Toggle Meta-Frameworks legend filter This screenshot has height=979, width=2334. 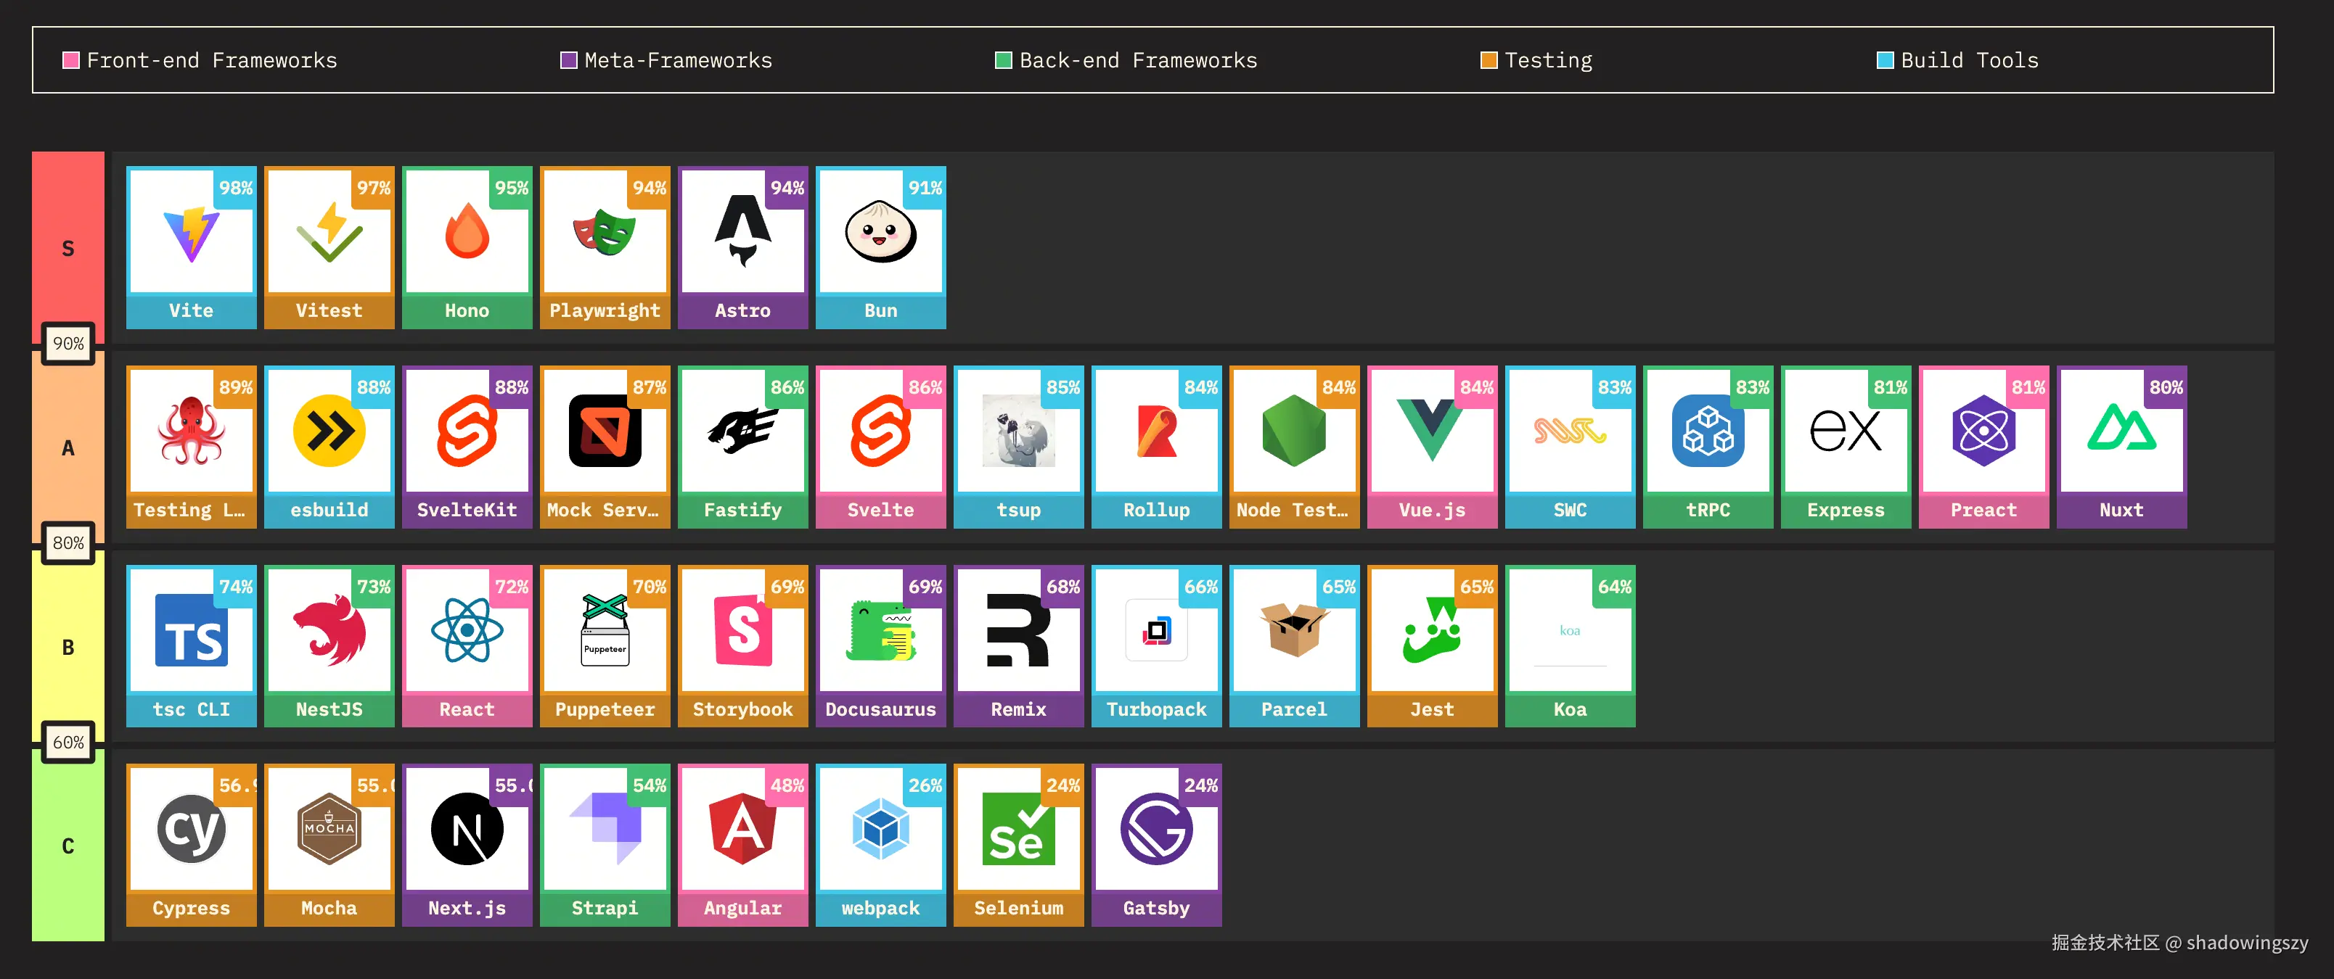click(569, 61)
